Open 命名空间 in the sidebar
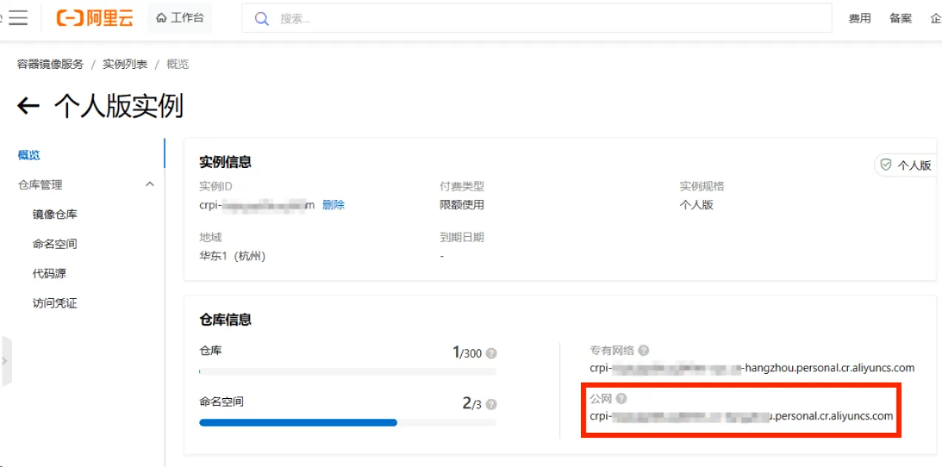 tap(55, 244)
